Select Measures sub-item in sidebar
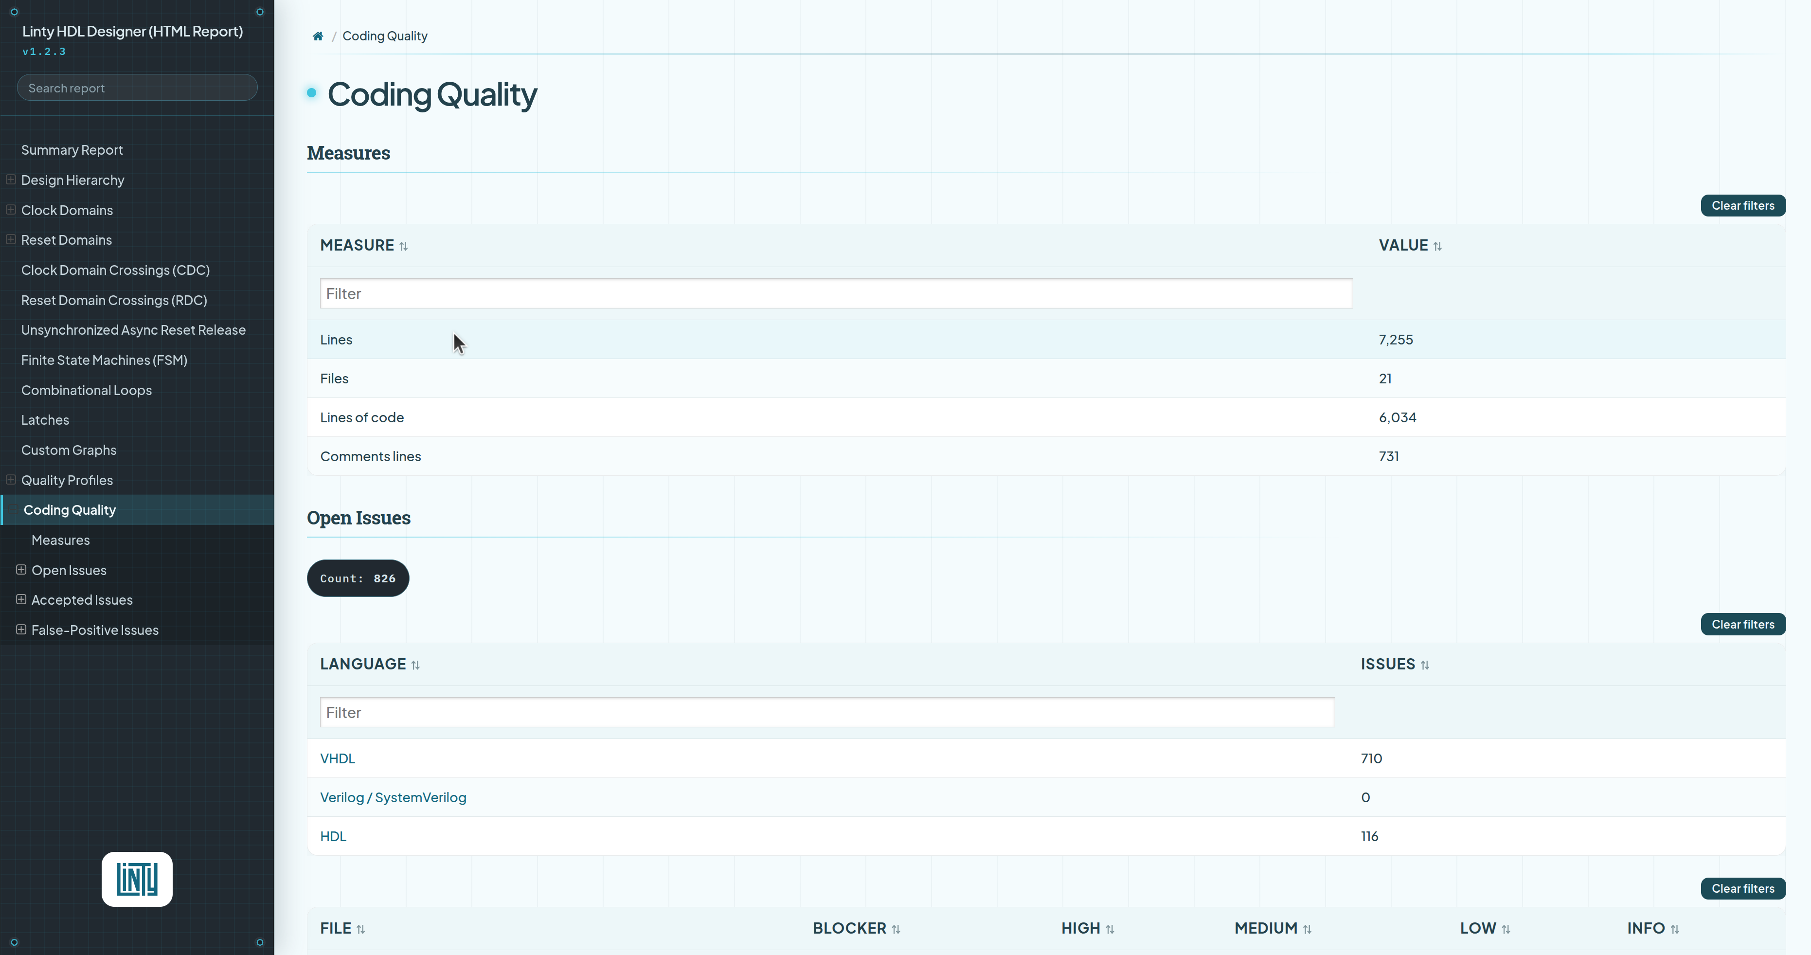Screen dimensions: 1811x955 (x=60, y=540)
